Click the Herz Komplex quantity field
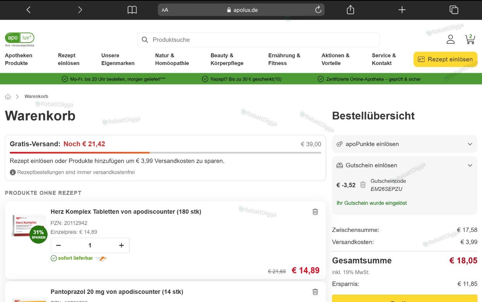The width and height of the screenshot is (482, 302). (x=90, y=245)
